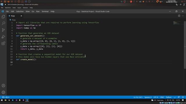Click on 'import tensorflow as tf' line
The width and height of the screenshot is (186, 104).
28,25
